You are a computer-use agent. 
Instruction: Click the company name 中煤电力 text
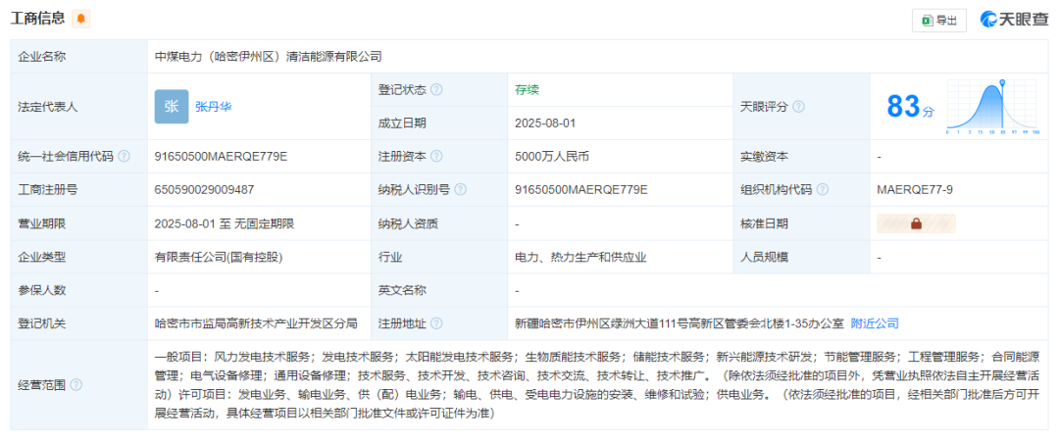[x=268, y=57]
